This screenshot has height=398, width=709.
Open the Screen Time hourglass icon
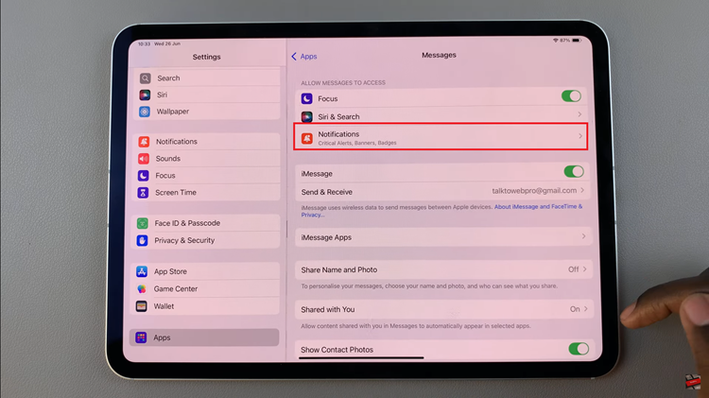[143, 193]
